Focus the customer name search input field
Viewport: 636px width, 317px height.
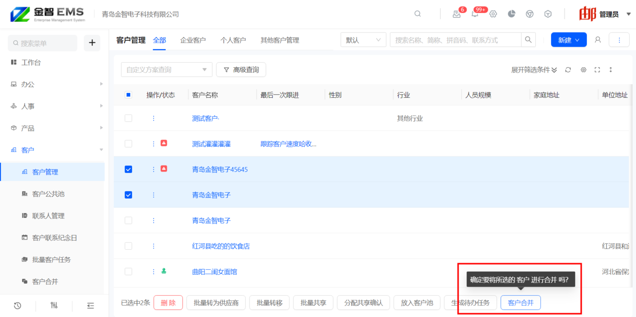click(455, 40)
